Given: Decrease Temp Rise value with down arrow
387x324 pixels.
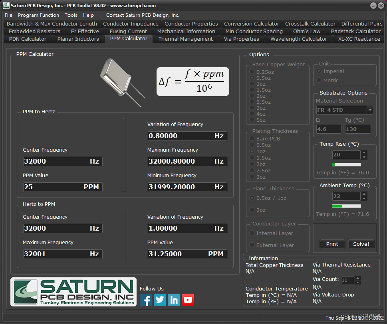Looking at the screenshot, I should pos(364,157).
